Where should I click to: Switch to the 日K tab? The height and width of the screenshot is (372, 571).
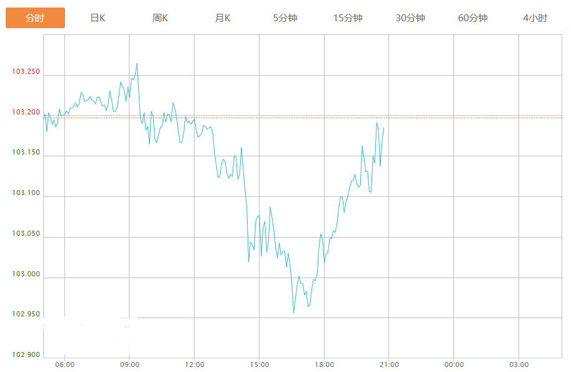(98, 18)
